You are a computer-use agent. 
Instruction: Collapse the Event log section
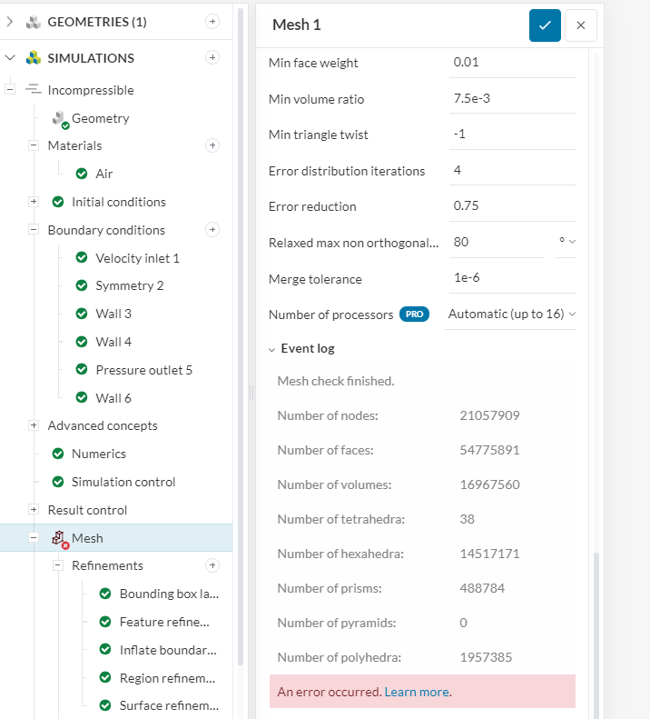click(x=272, y=348)
